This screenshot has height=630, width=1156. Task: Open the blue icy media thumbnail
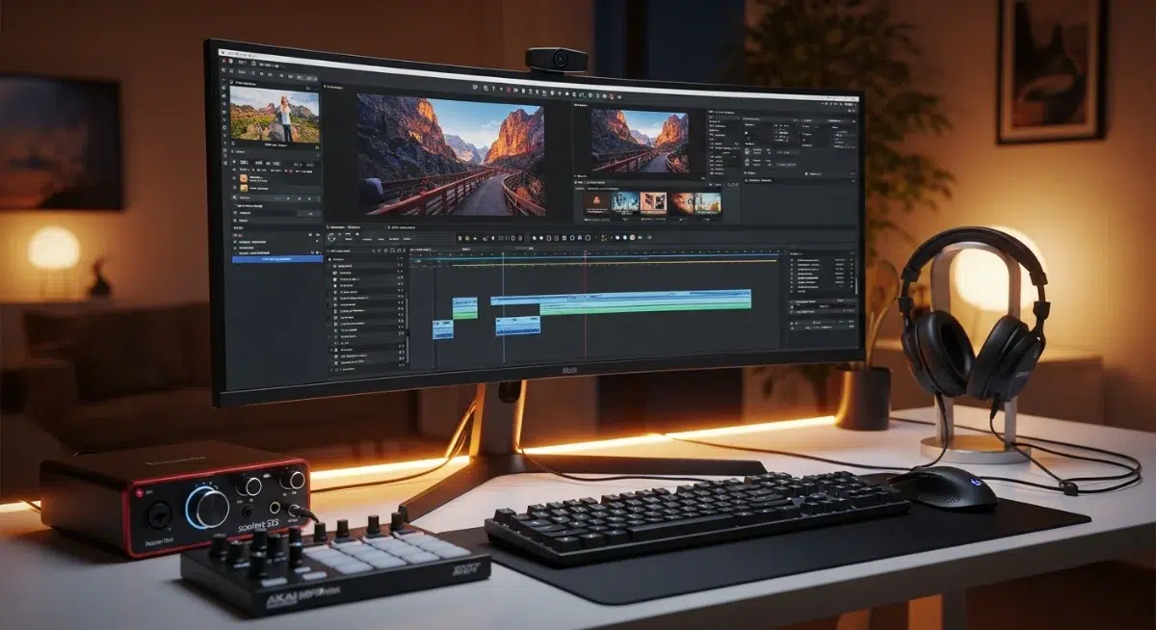tap(624, 202)
